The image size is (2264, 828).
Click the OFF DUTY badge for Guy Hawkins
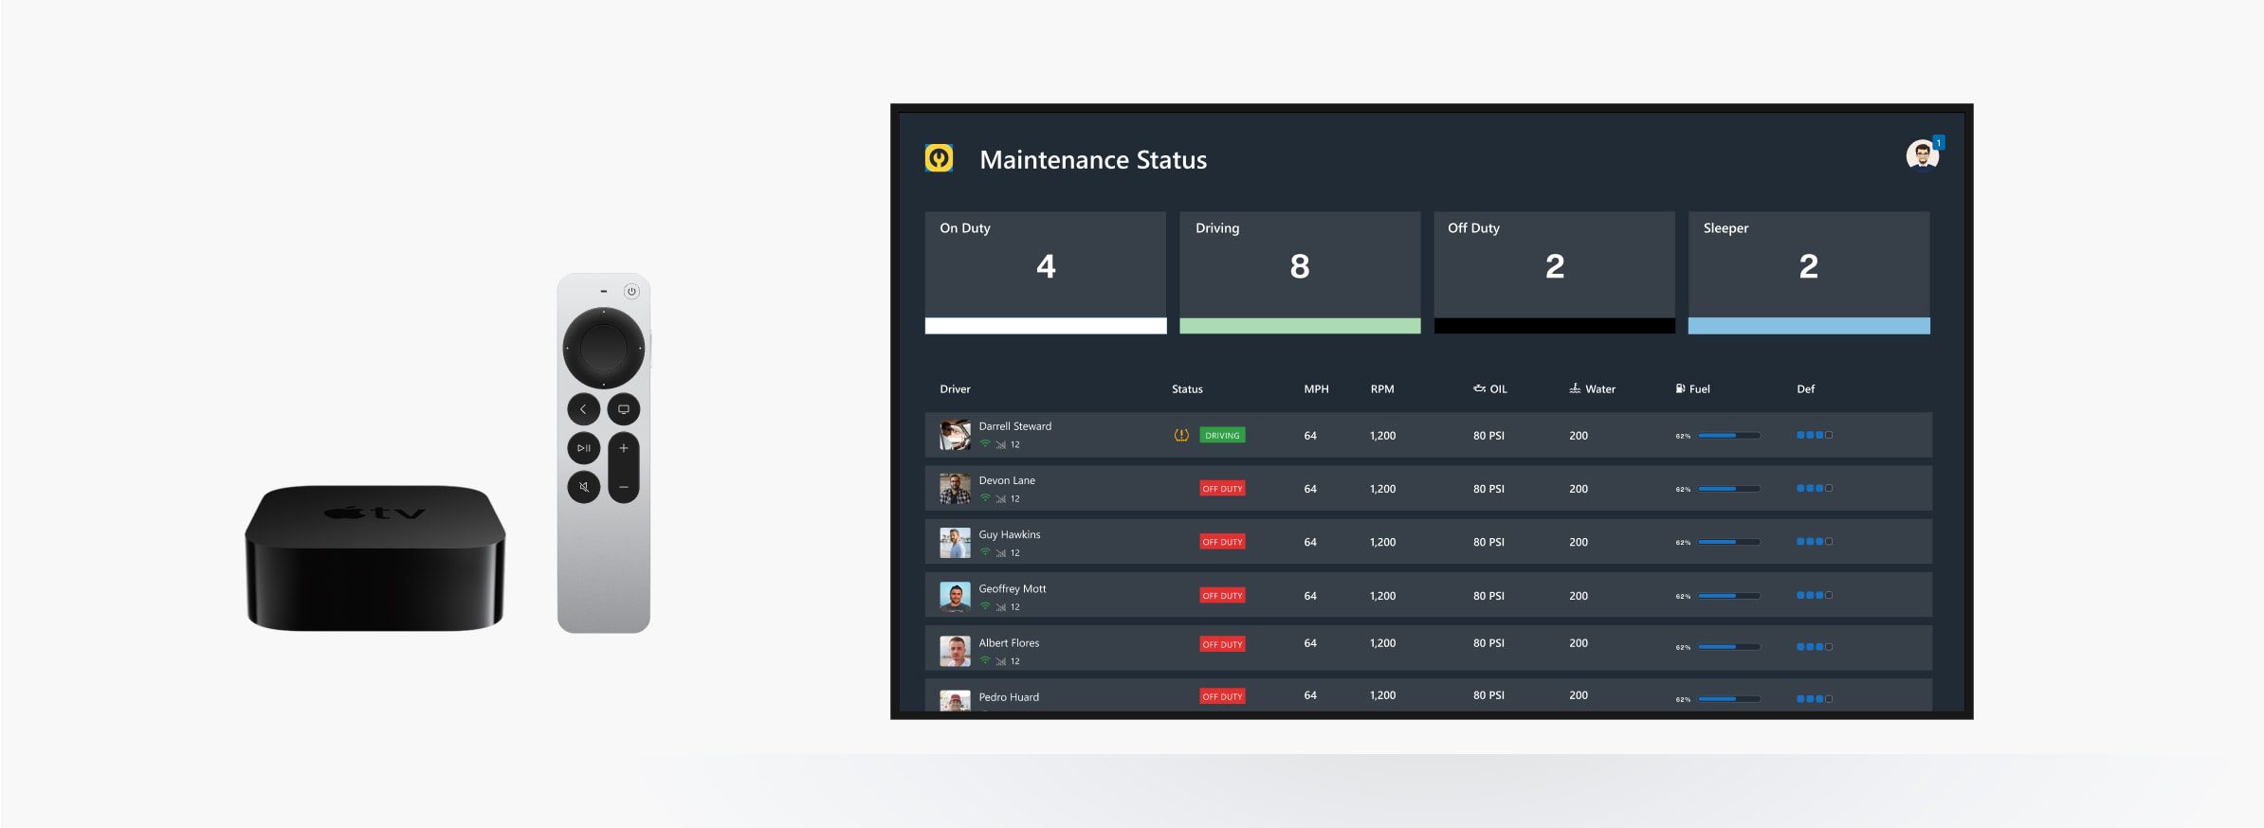click(1222, 542)
